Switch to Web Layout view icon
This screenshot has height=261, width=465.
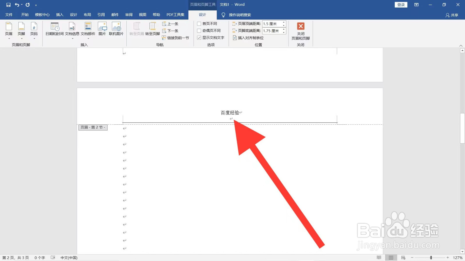coord(403,258)
